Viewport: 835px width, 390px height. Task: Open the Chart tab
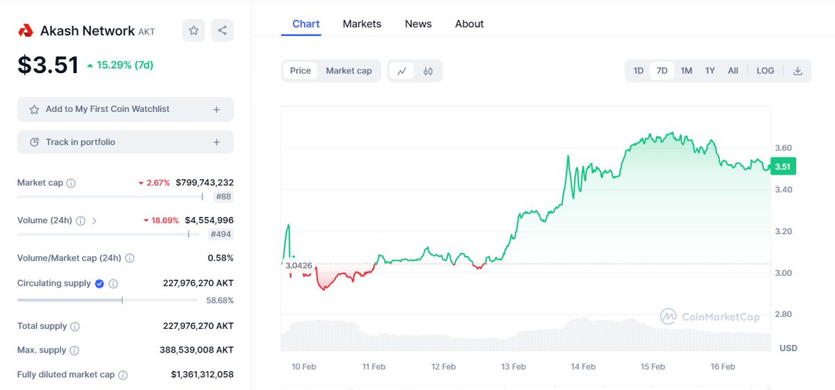(306, 24)
